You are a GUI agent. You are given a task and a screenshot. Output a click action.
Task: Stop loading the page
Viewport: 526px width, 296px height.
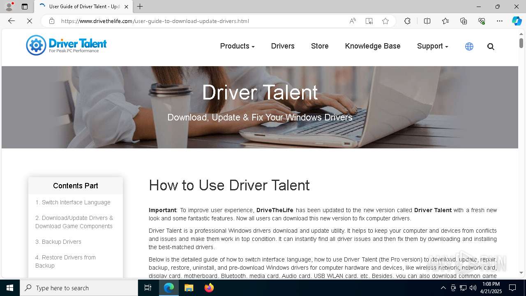(30, 21)
